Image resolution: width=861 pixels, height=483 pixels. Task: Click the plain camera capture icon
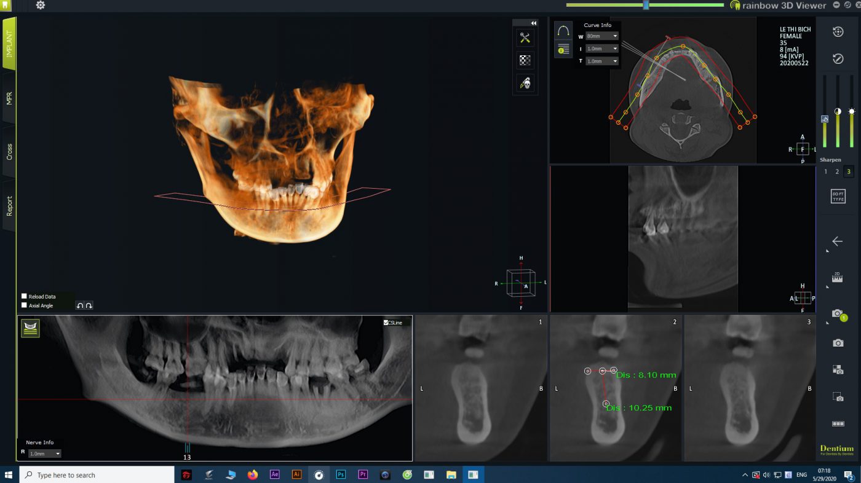pyautogui.click(x=838, y=343)
